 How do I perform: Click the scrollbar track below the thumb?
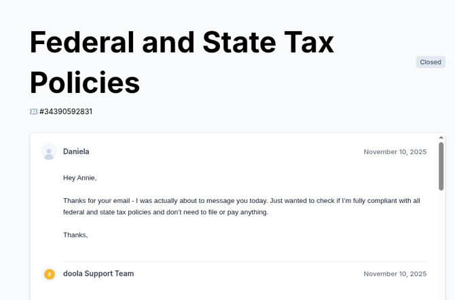pos(441,244)
